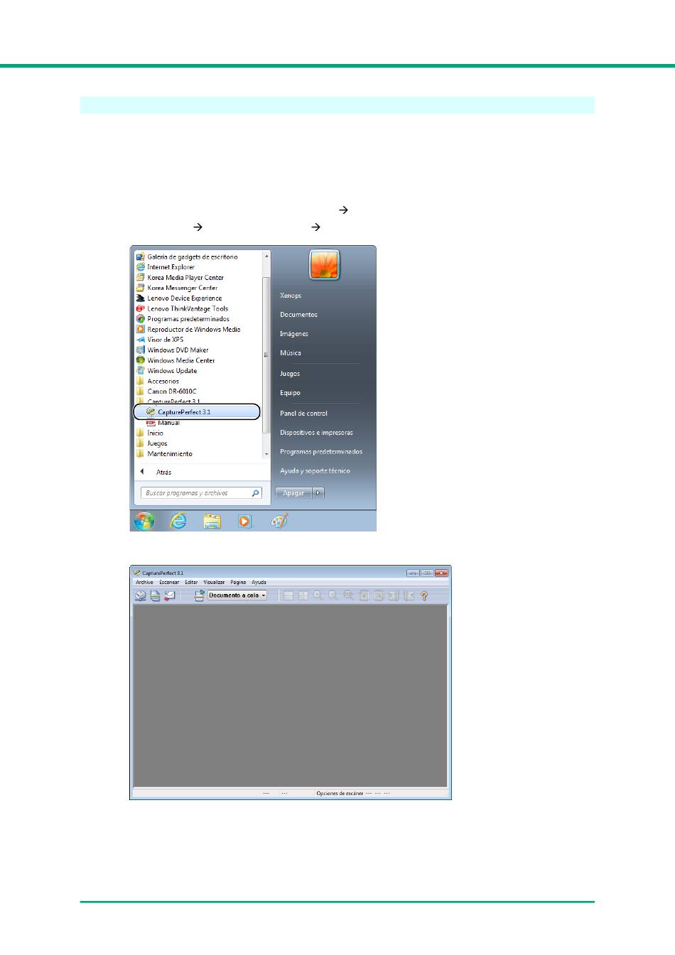The width and height of the screenshot is (675, 955).
Task: Start Internet Explorer from programs list
Action: click(166, 267)
